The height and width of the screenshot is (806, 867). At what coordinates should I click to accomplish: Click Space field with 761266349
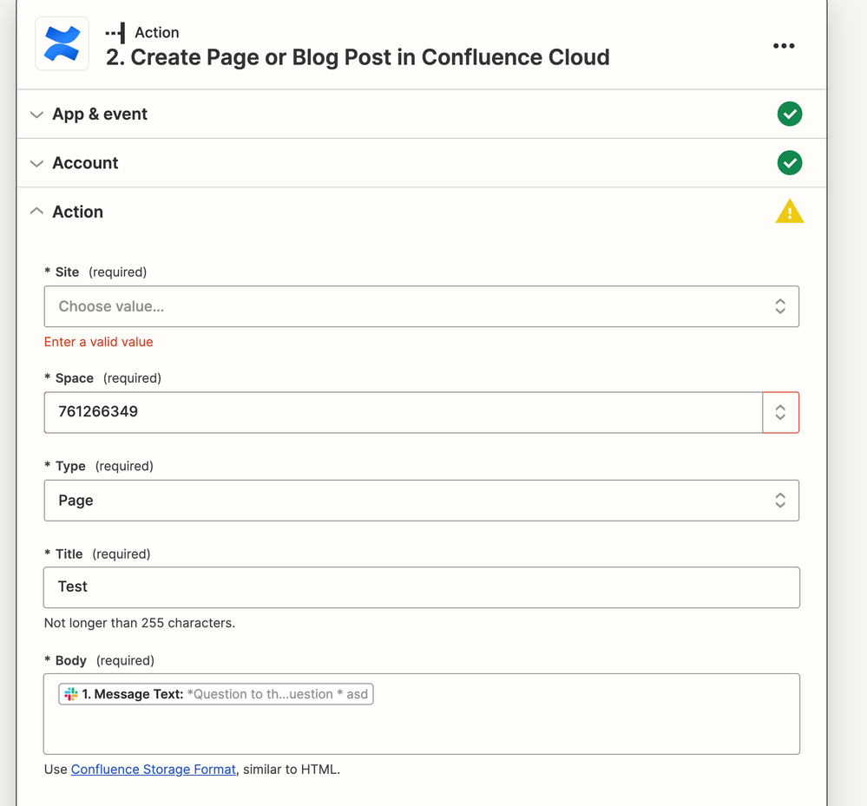click(403, 412)
